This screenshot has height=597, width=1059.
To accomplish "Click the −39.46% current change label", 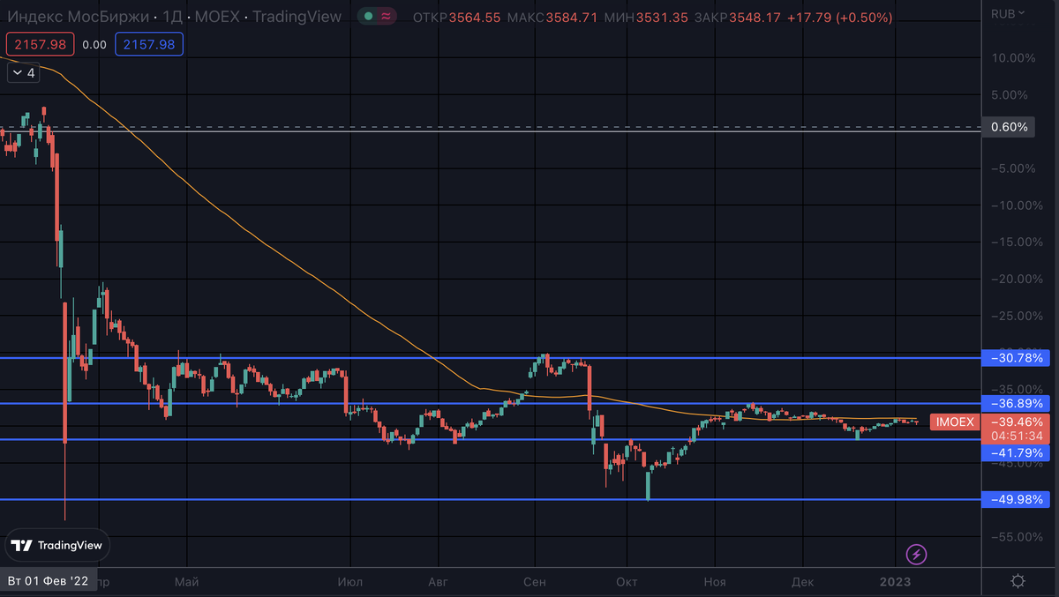I will pos(1017,422).
